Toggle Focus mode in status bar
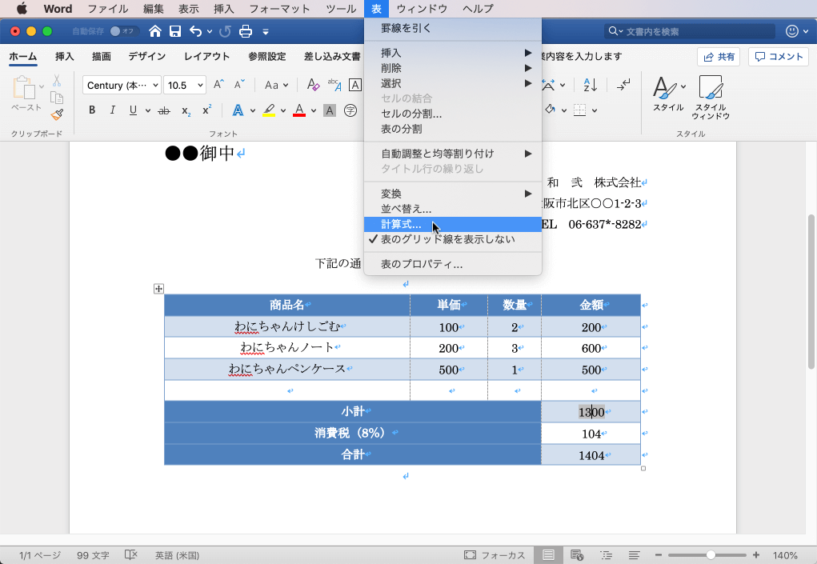The height and width of the screenshot is (564, 817). coord(495,555)
